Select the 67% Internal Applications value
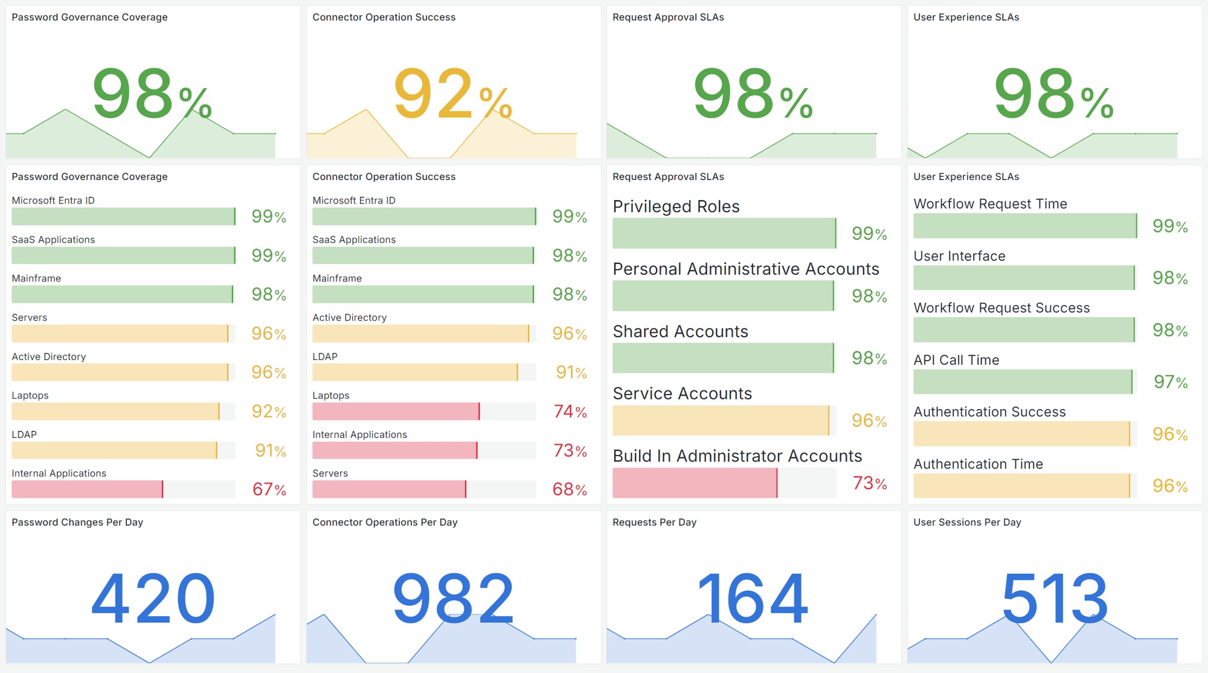The height and width of the screenshot is (673, 1208). 269,489
